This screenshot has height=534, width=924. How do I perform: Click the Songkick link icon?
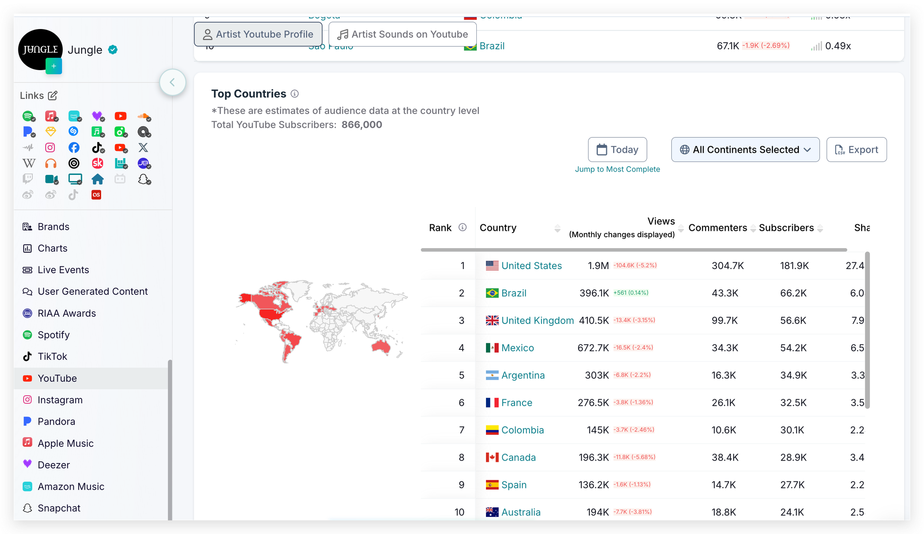point(97,163)
